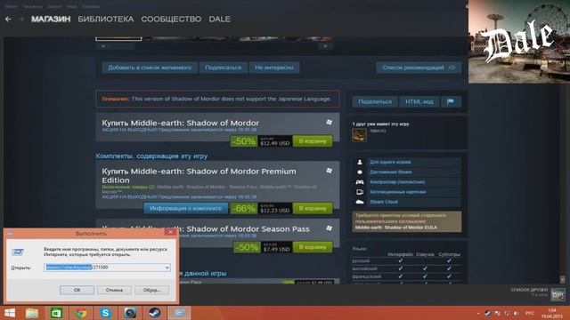The height and width of the screenshot is (320, 570).
Task: Open the green Store app in taskbar
Action: tap(56, 313)
